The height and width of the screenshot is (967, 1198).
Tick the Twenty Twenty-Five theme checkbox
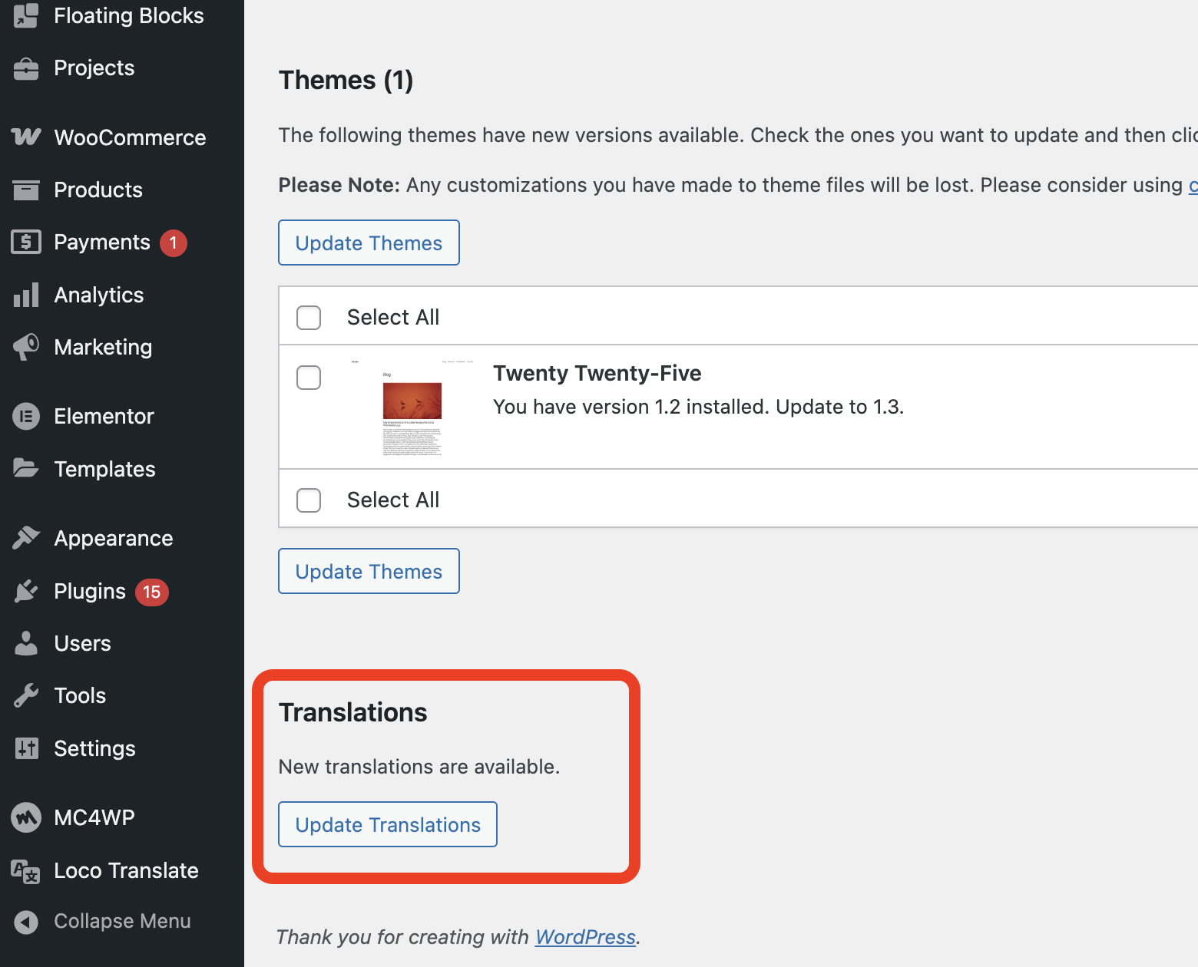309,378
